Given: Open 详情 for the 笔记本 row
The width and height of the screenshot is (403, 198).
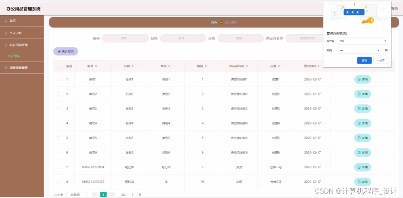Looking at the screenshot, I should [362, 167].
